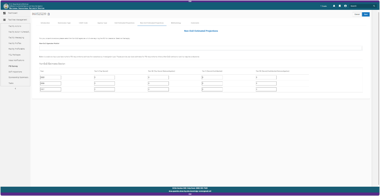Click the Tier 5R field for 2026
380x196 pixels.
pyautogui.click(x=158, y=83)
